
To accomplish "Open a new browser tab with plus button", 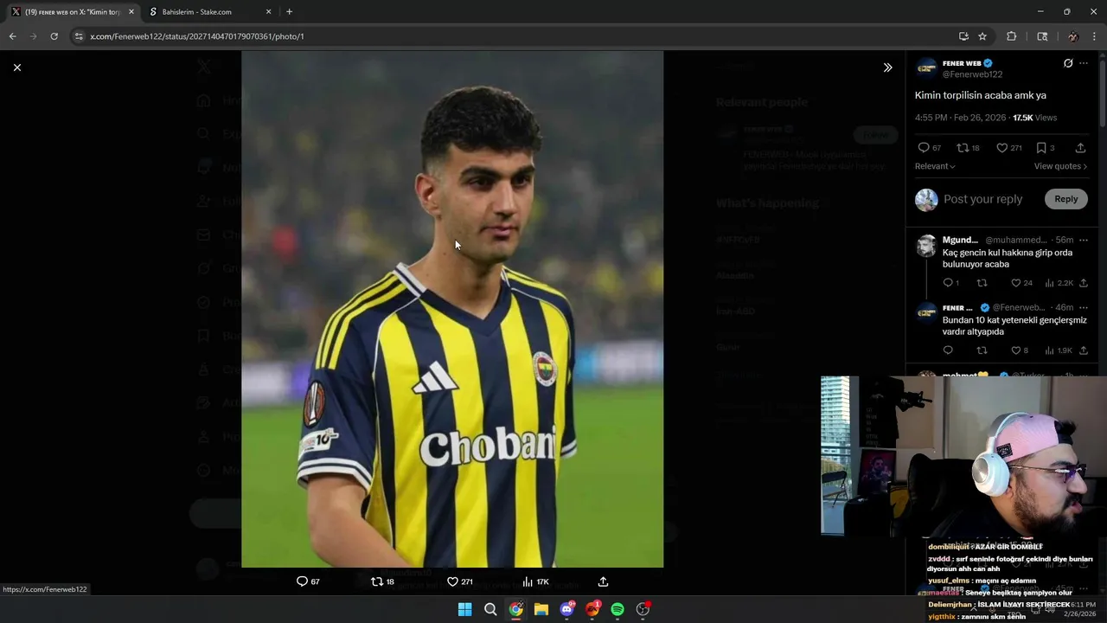I will 289,12.
